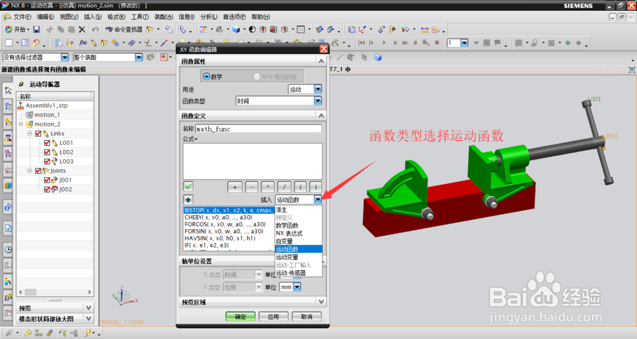This screenshot has width=637, height=339.
Task: Open the 分析(L) menu
Action: pyautogui.click(x=208, y=17)
